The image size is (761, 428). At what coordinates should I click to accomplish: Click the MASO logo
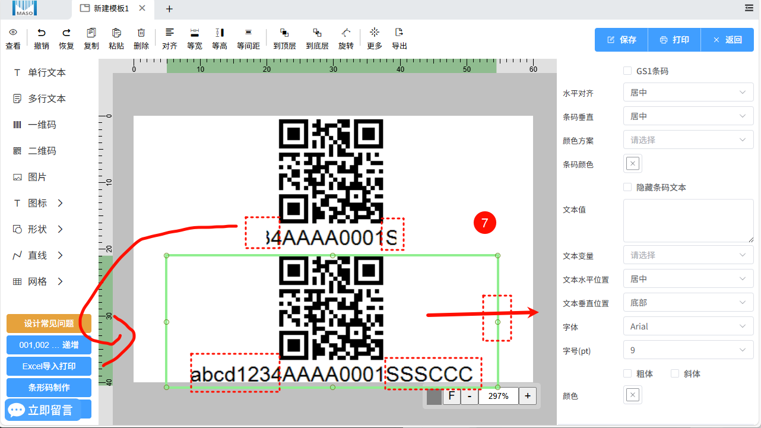click(24, 8)
